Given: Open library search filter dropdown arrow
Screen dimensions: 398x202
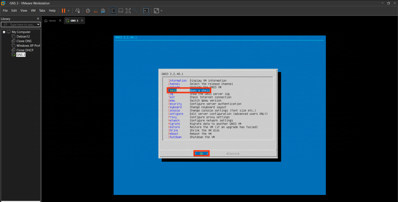Looking at the screenshot, I should coord(38,25).
